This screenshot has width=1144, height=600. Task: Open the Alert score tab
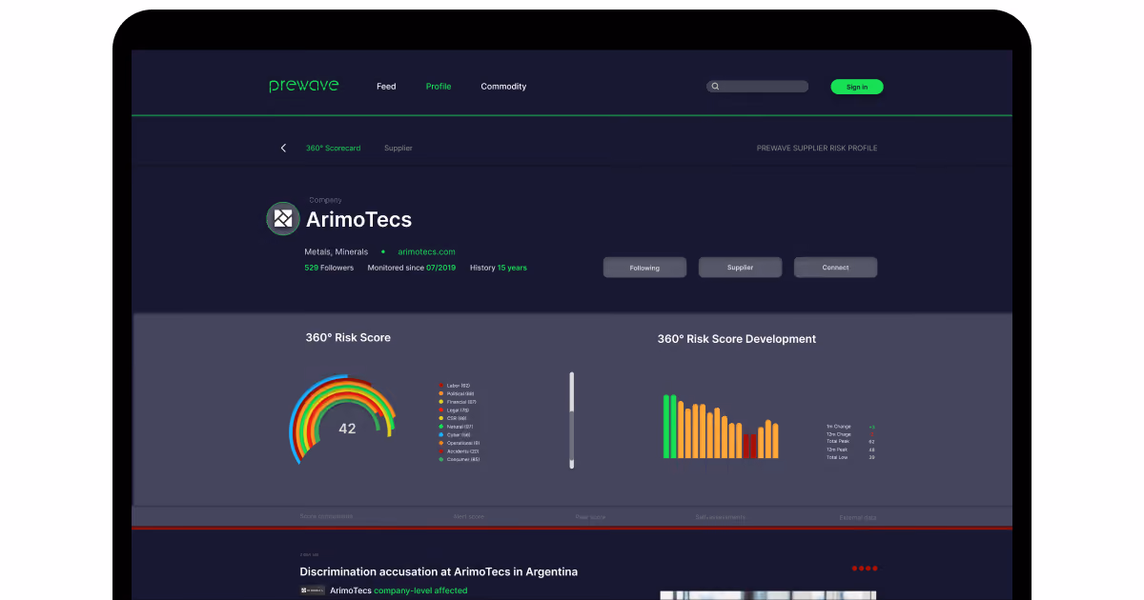tap(469, 516)
